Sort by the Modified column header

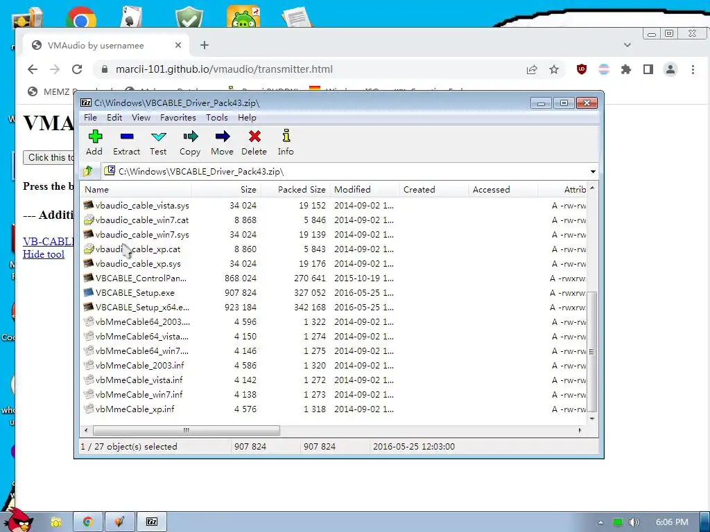365,190
